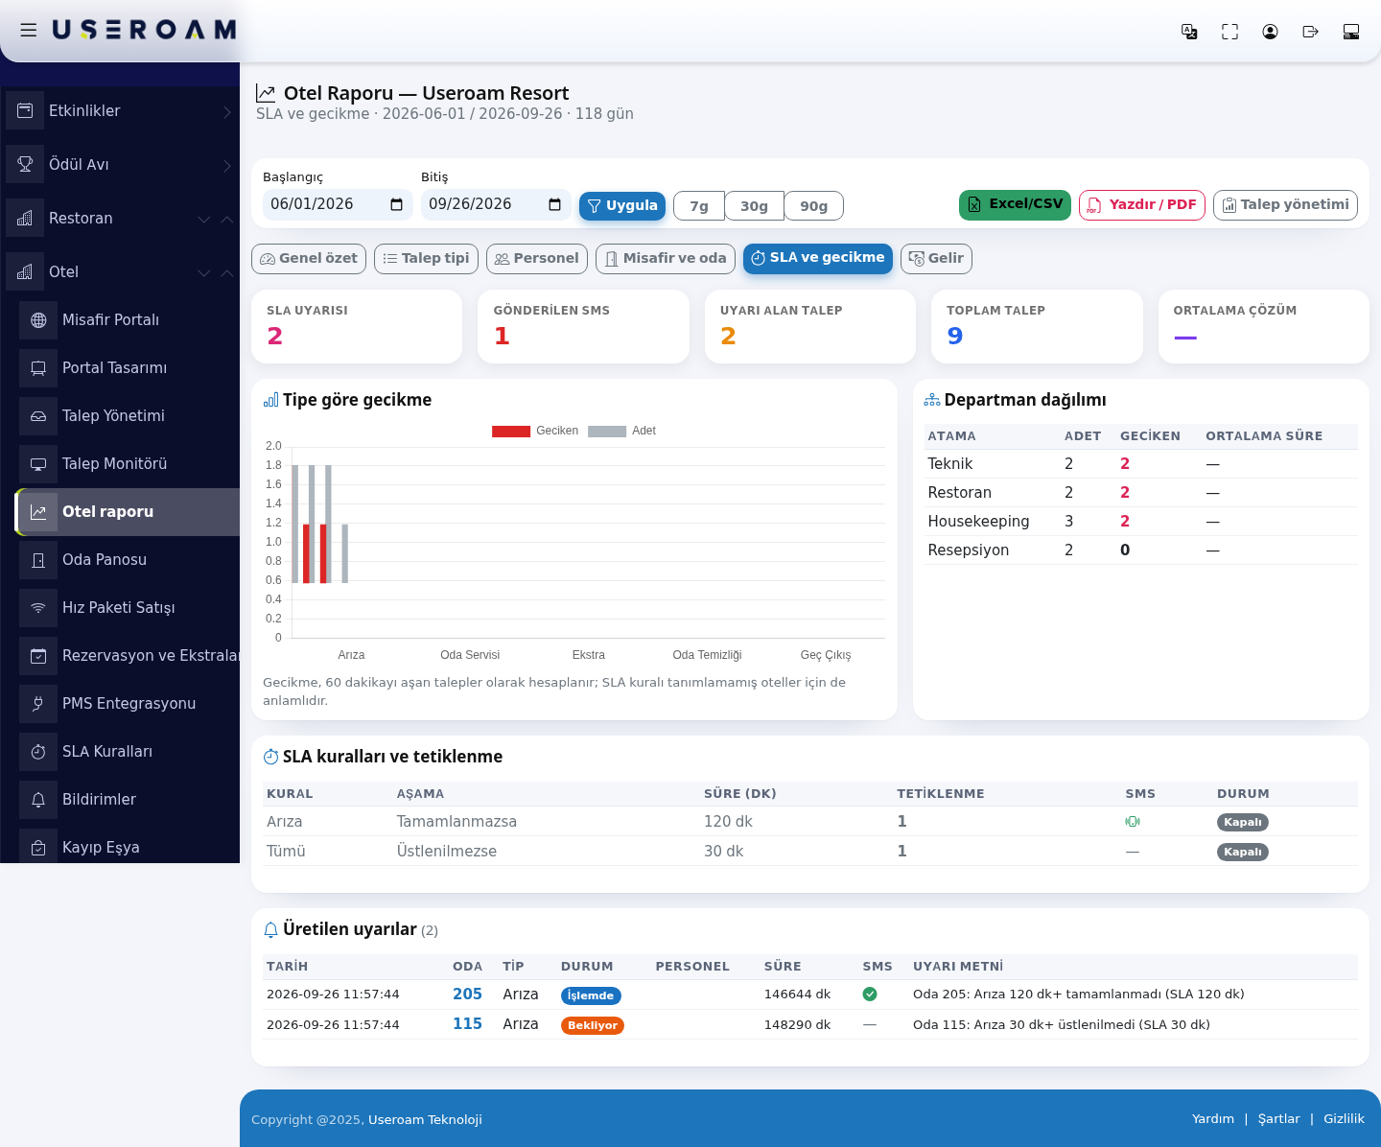The image size is (1381, 1147).
Task: Open the Bitiş date picker calendar
Action: [555, 204]
